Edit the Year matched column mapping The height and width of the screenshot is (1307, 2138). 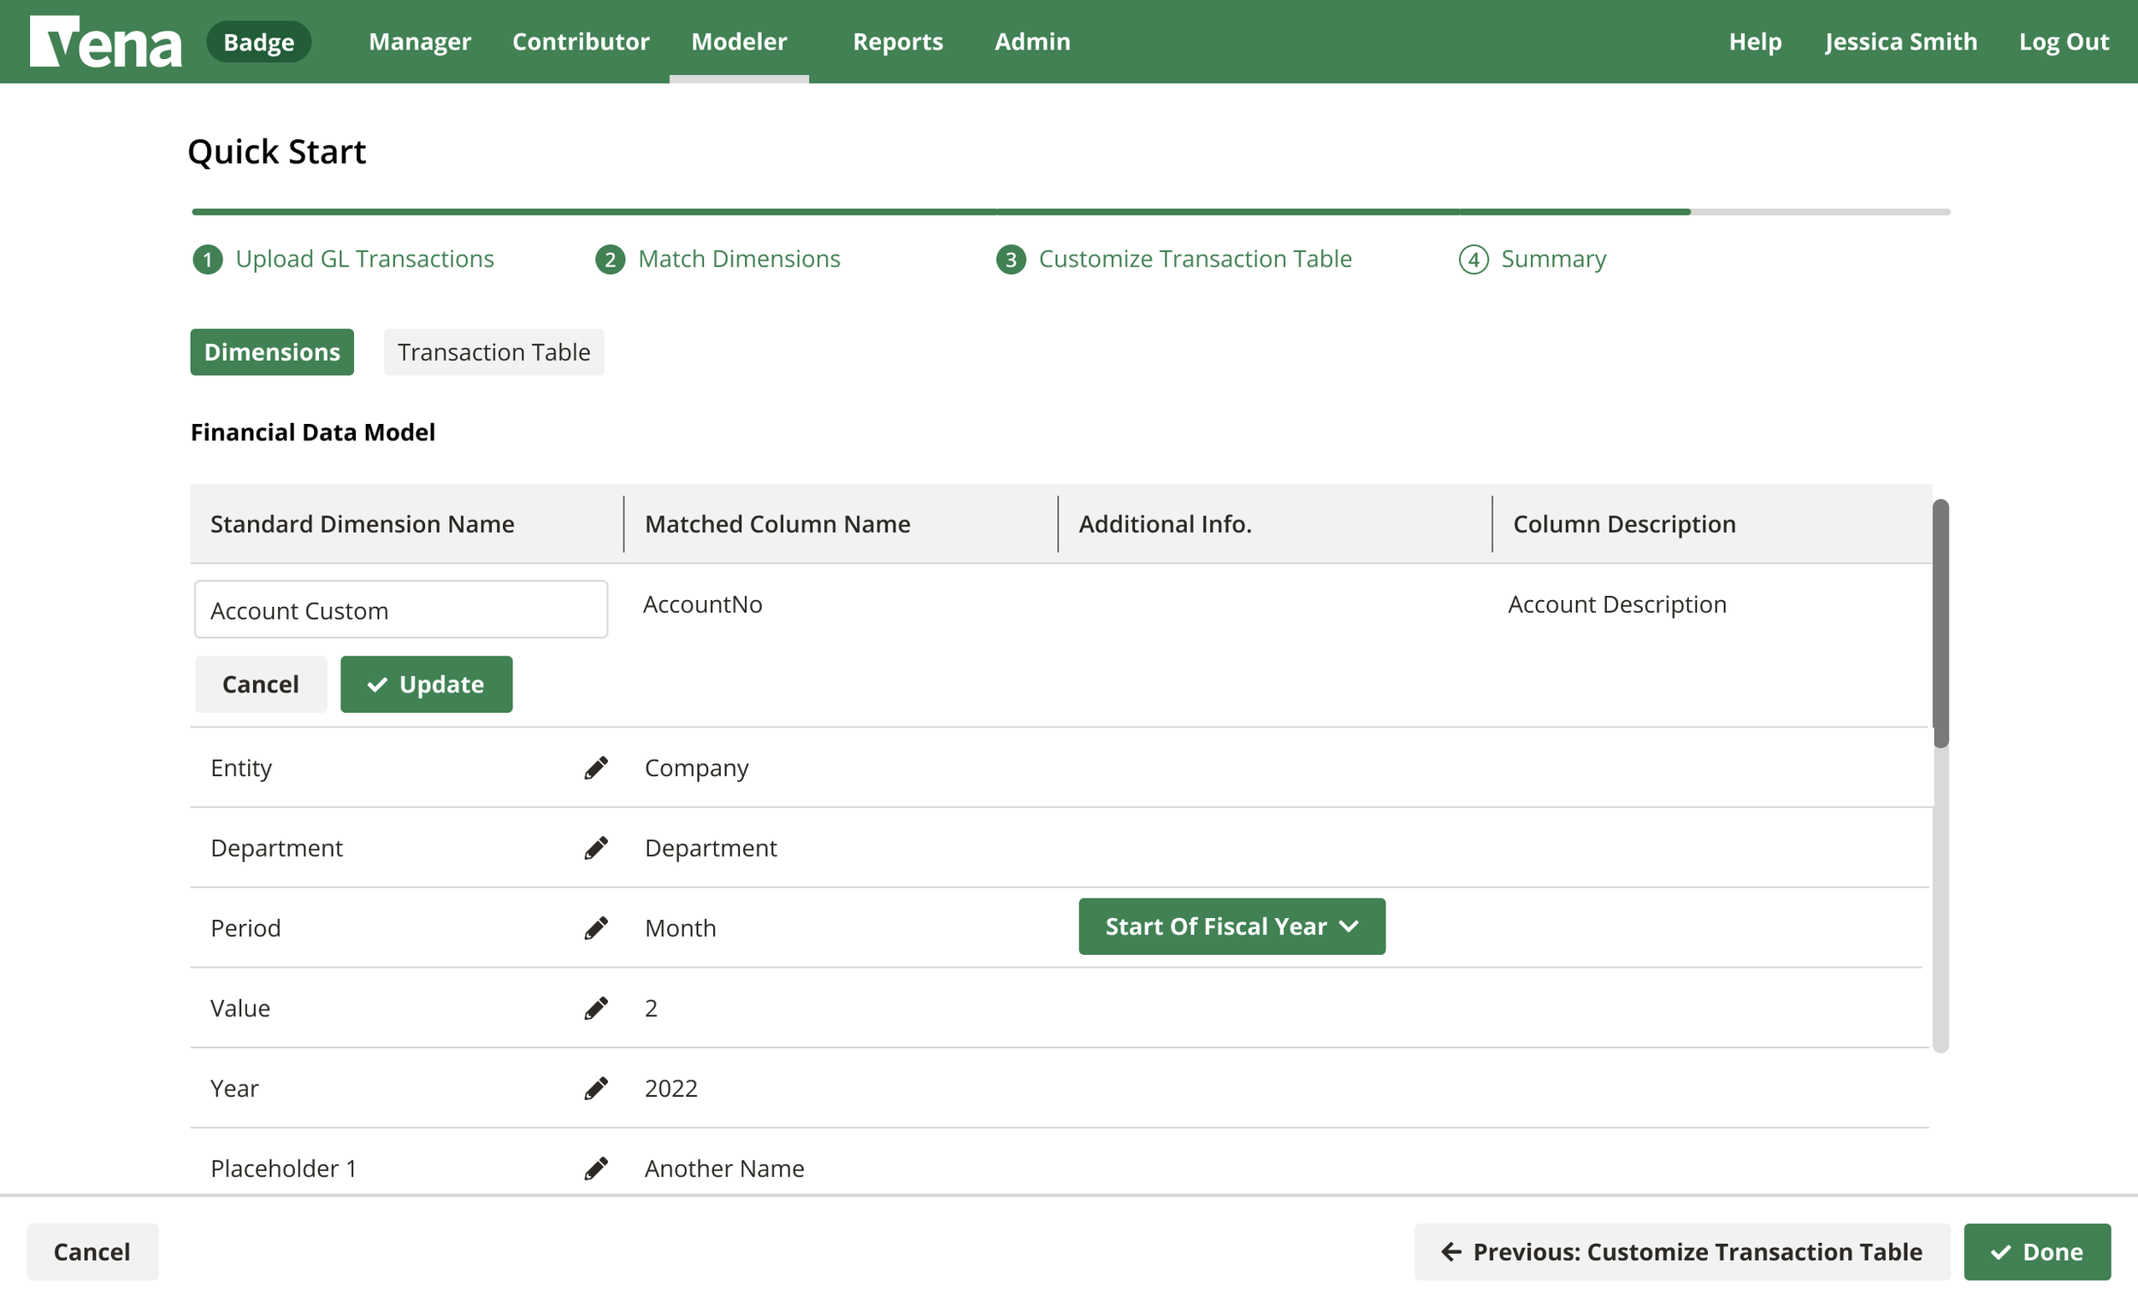[595, 1087]
